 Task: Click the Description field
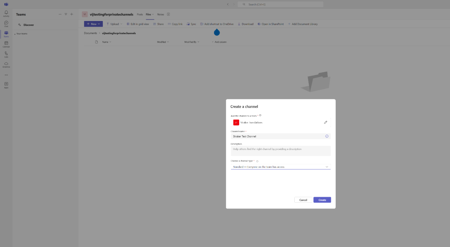(x=281, y=151)
